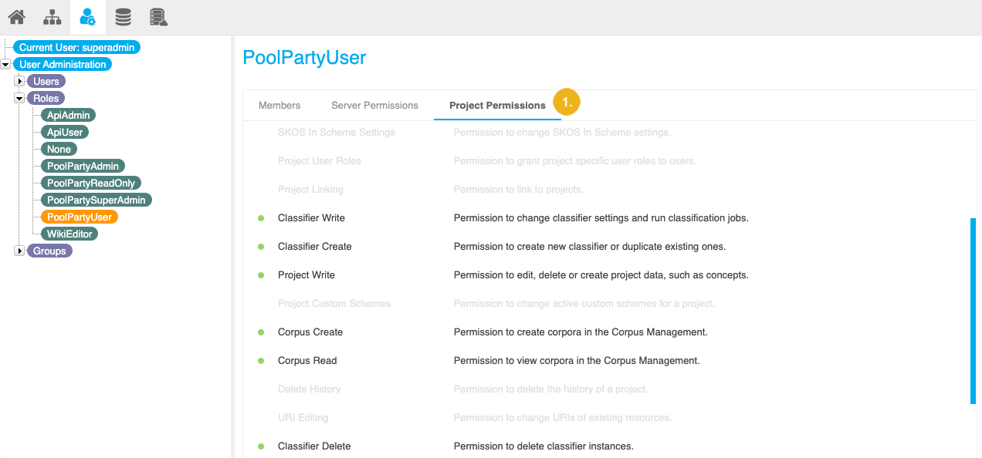The image size is (982, 458).
Task: Enable the URI Editing permission
Action: [260, 417]
